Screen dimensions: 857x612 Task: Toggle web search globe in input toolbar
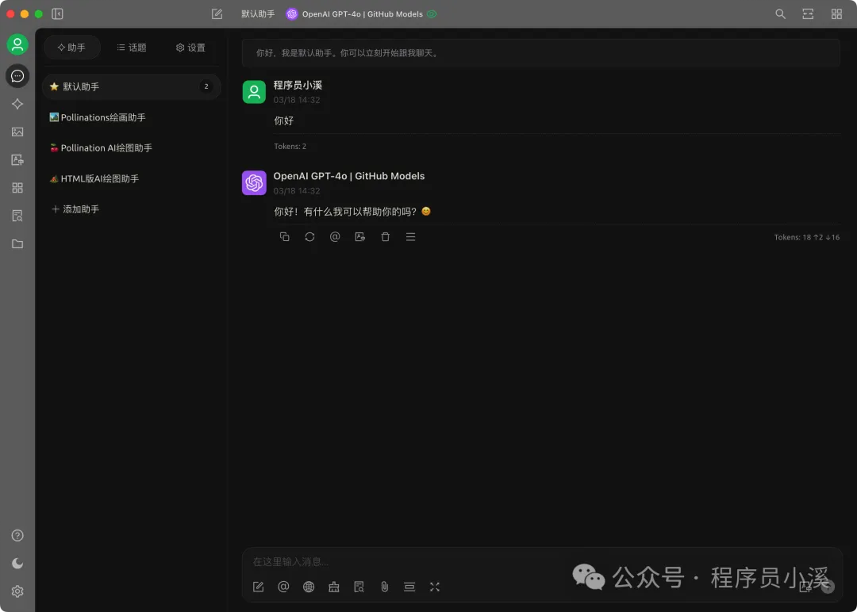[x=309, y=587]
